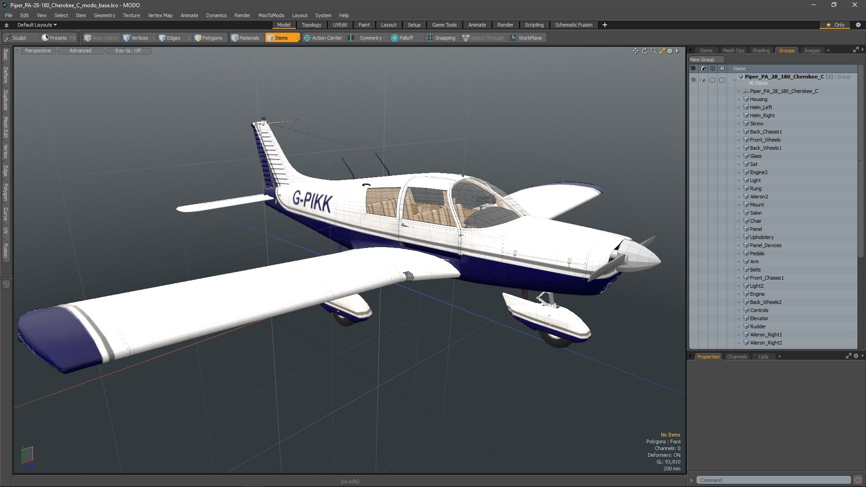Open the Properties panel settings gear
This screenshot has height=487, width=866.
856,356
